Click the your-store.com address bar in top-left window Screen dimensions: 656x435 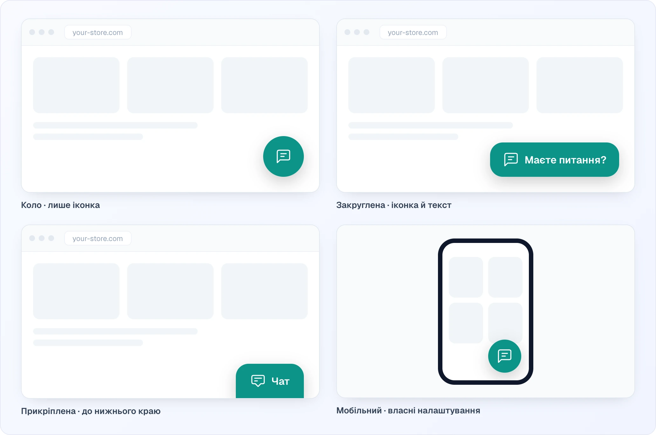tap(98, 32)
